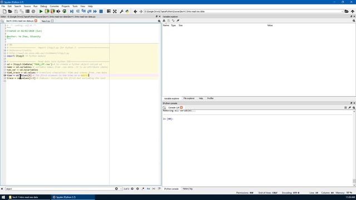
Task: Close the Sec4-1 Intro read raw data.py tab
Action: click(x=36, y=21)
